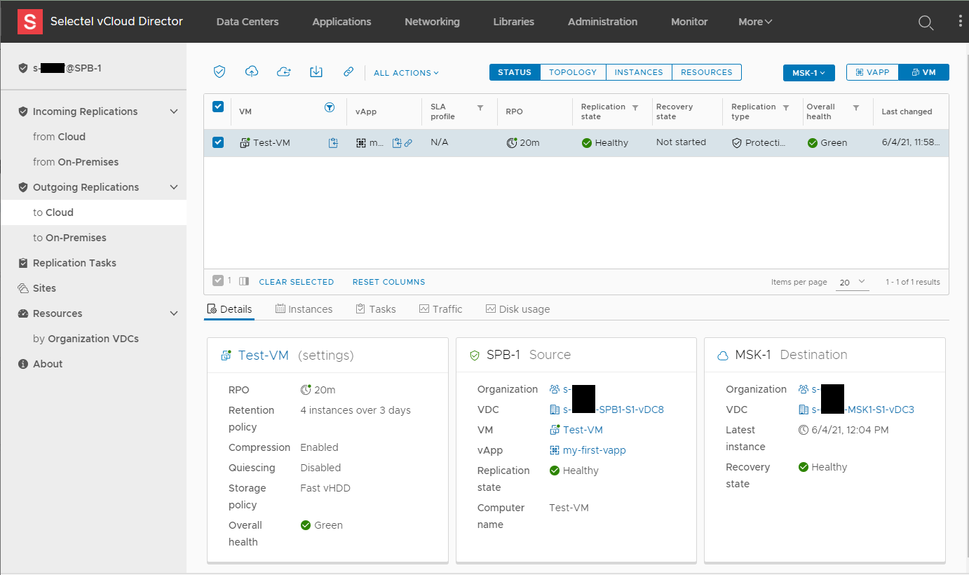Click the clipboard icon next to Test-VM row
Viewport: 969px width, 575px height.
(x=334, y=142)
